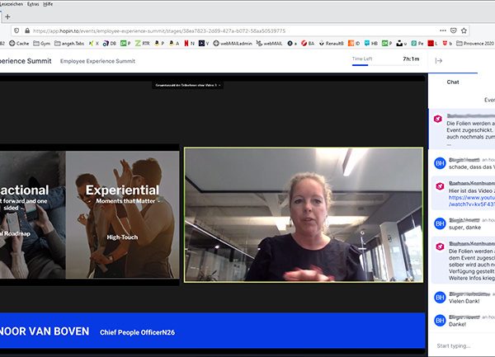Viewport: 495px width, 357px height.
Task: Click the chat 'Start typing...' input field
Action: (x=464, y=346)
